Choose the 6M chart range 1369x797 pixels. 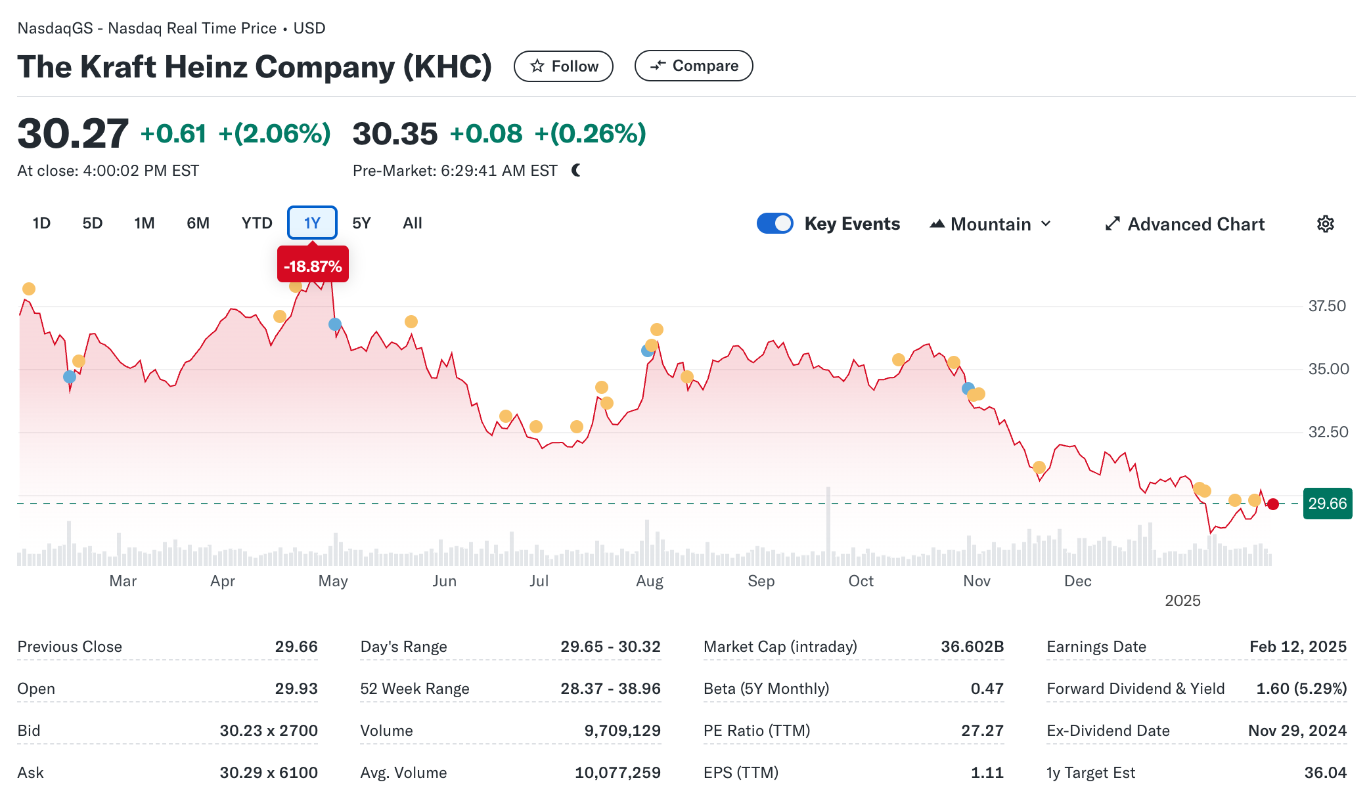coord(198,223)
